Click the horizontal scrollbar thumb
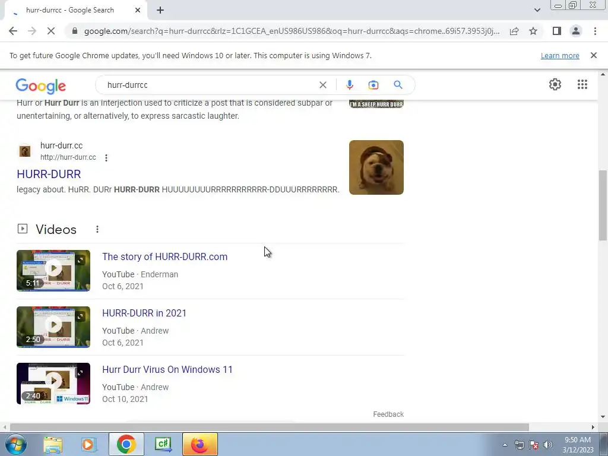Viewport: 608px width, 456px height. point(270,427)
